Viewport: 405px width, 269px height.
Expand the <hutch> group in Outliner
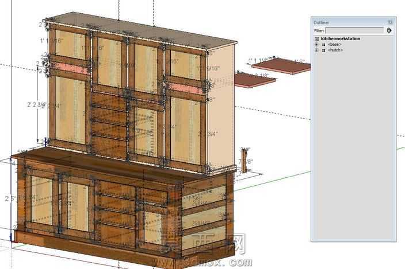pyautogui.click(x=316, y=50)
